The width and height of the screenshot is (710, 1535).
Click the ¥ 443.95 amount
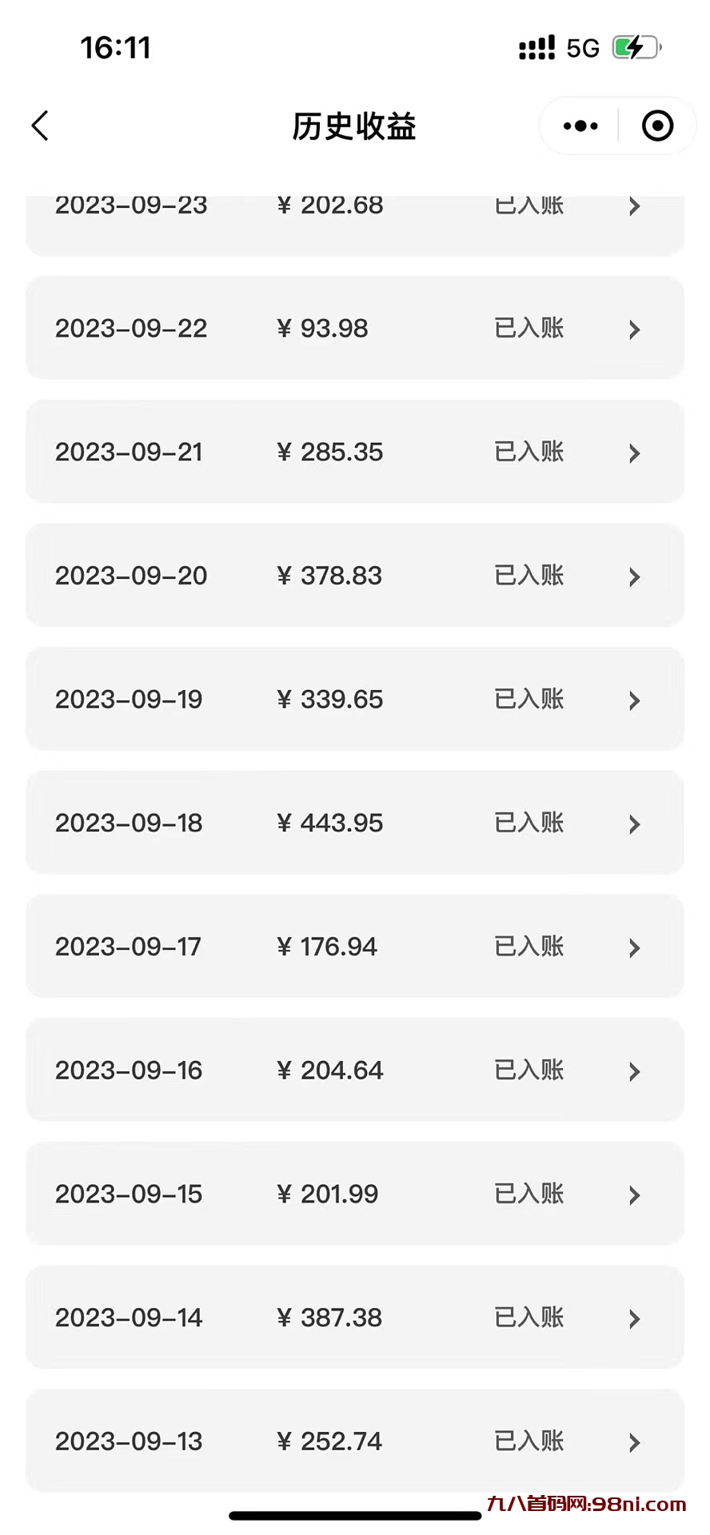coord(329,823)
